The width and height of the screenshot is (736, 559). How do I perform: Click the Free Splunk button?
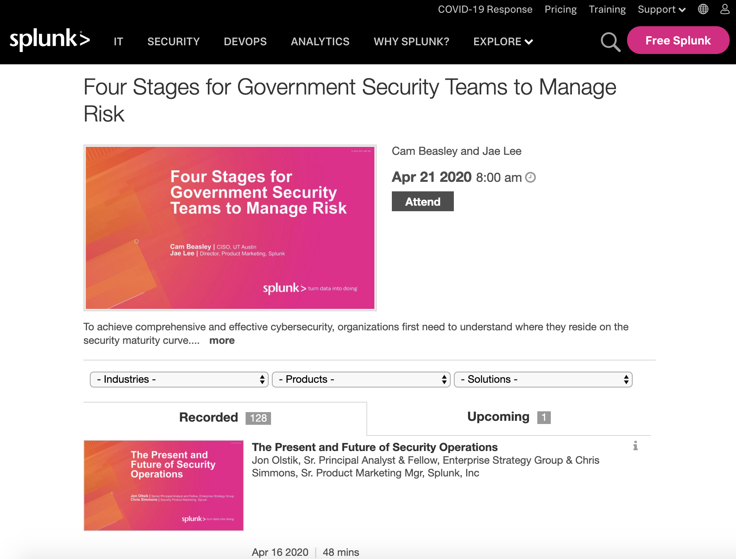(678, 40)
